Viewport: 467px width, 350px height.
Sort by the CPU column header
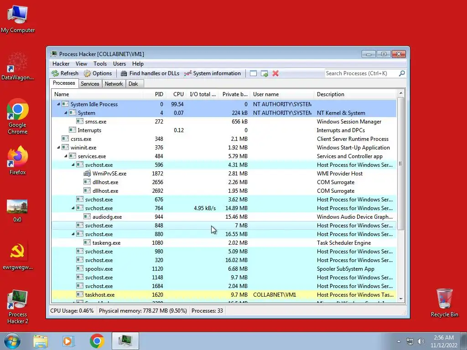tap(176, 94)
